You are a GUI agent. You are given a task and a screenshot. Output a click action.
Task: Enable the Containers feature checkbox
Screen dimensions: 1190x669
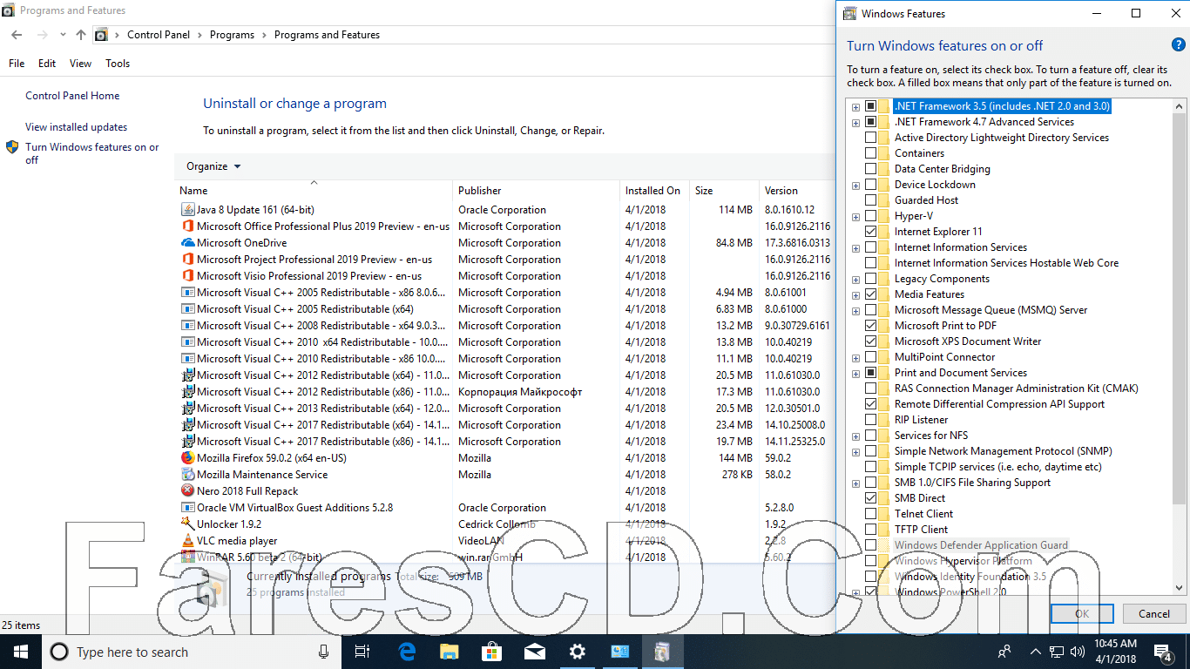point(870,153)
